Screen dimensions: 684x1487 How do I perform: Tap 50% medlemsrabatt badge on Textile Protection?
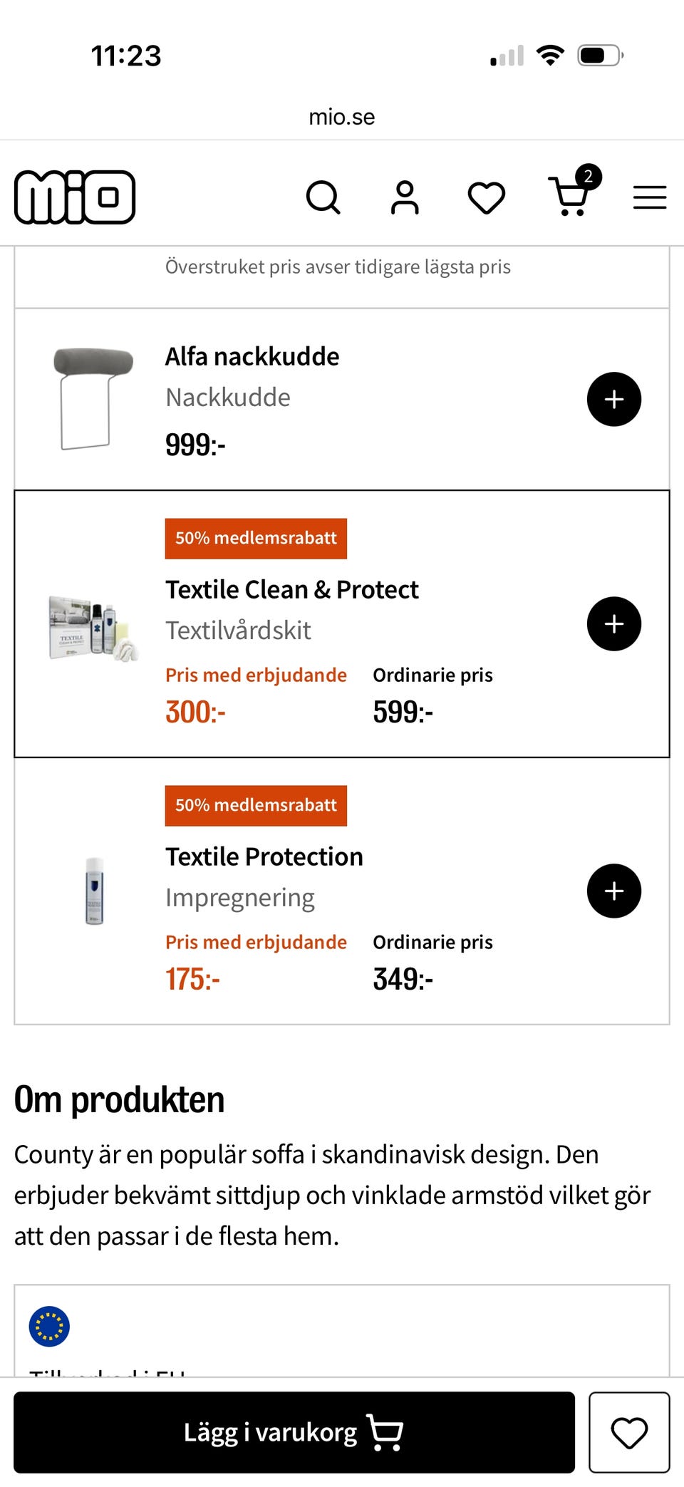coord(256,805)
